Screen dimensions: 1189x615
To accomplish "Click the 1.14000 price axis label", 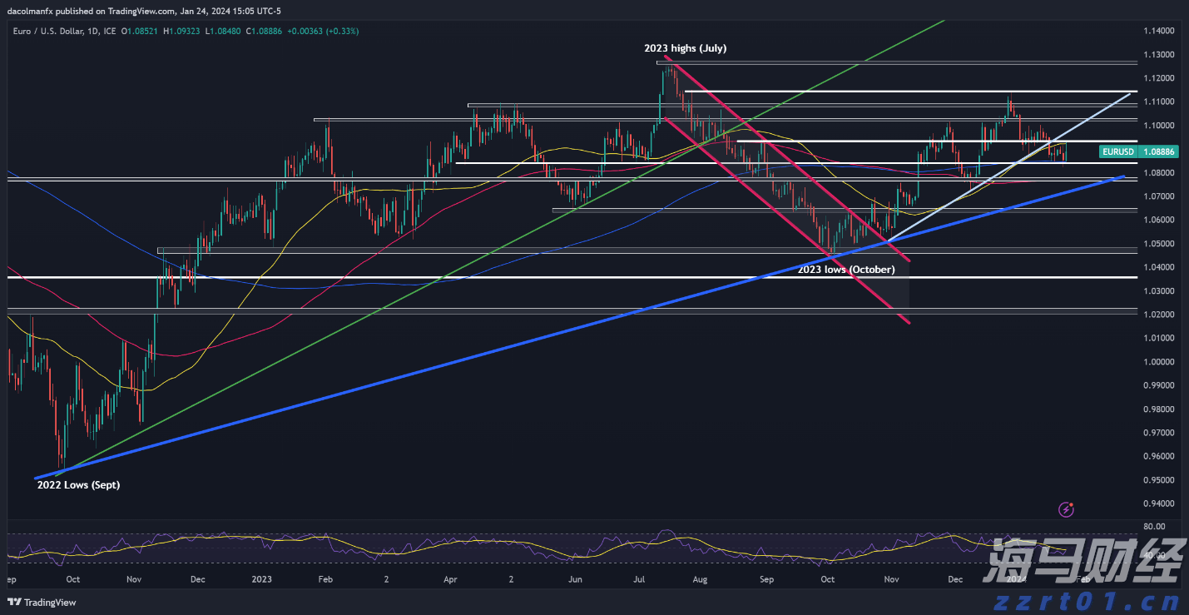I will point(1158,31).
